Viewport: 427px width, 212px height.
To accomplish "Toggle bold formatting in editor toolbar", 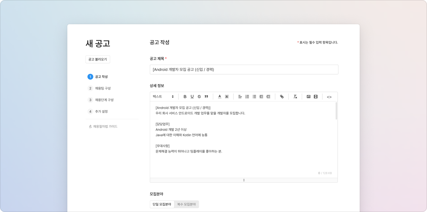I will pos(185,97).
